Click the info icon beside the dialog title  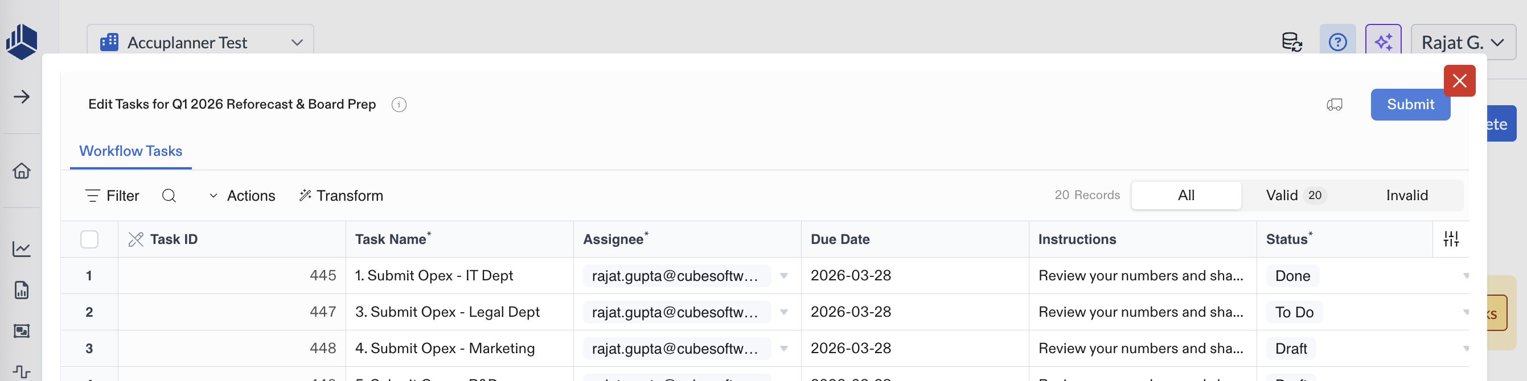pyautogui.click(x=399, y=105)
